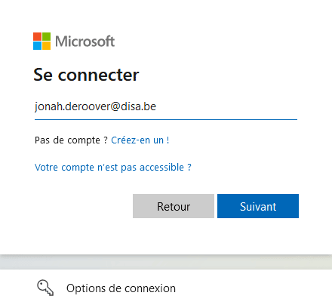
Task: Click the key icon for sign-in options
Action: tap(45, 288)
